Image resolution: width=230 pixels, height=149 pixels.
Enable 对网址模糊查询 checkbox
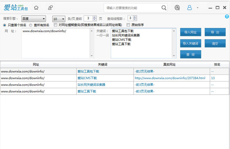tap(55, 25)
